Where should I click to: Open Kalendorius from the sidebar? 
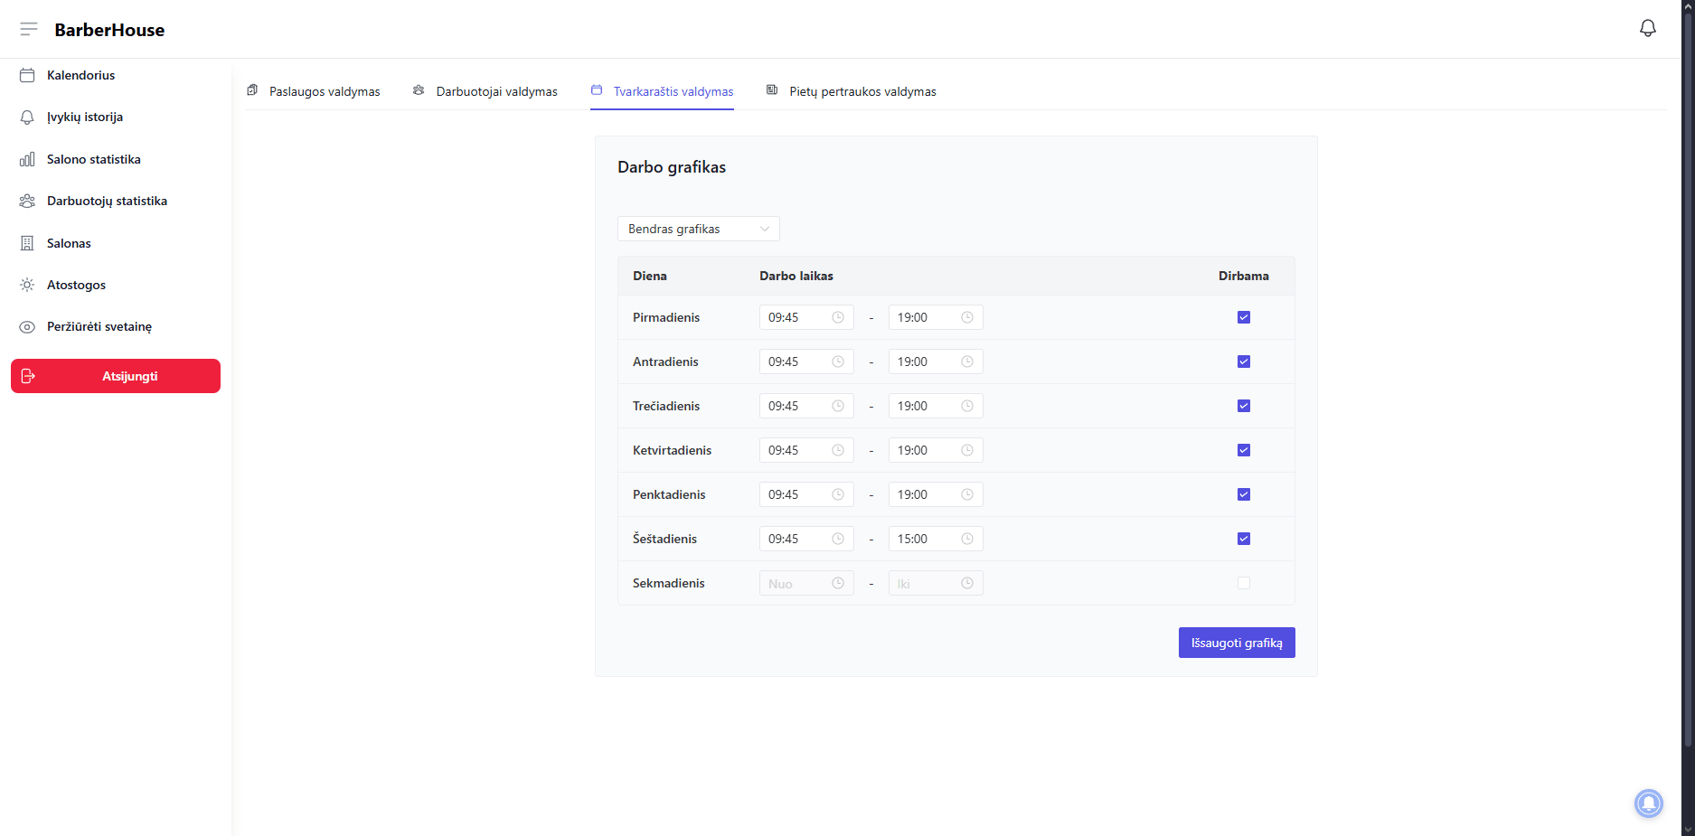(x=80, y=75)
